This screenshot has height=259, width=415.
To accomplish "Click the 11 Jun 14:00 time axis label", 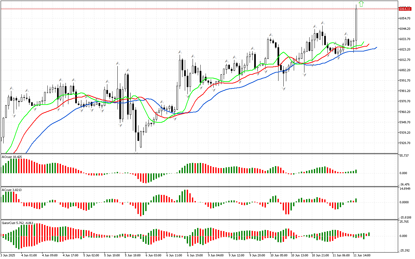I will tap(361, 255).
